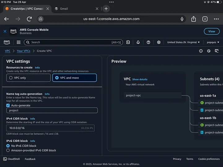This screenshot has height=167, width=223.
Task: Select Amazon-provided IPv6 CIDR block
Action: tap(8, 150)
